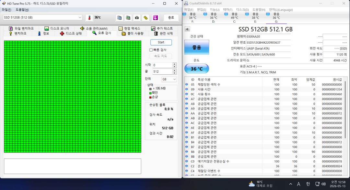Click the copy text to clipboard icon
This screenshot has height=190, width=350.
tap(119, 17)
